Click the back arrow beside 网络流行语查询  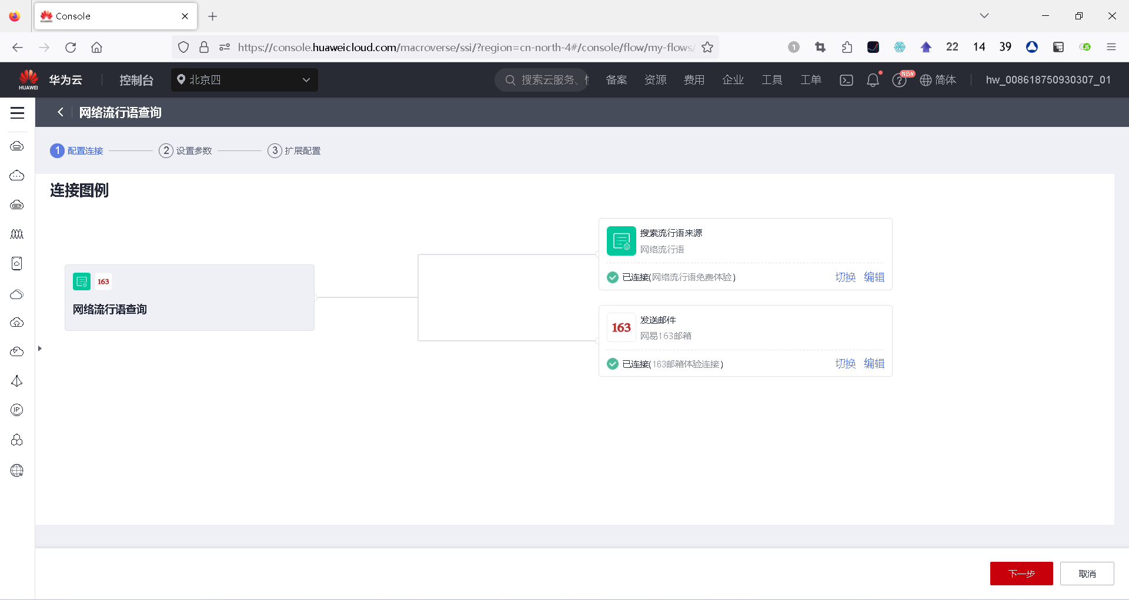pos(61,112)
